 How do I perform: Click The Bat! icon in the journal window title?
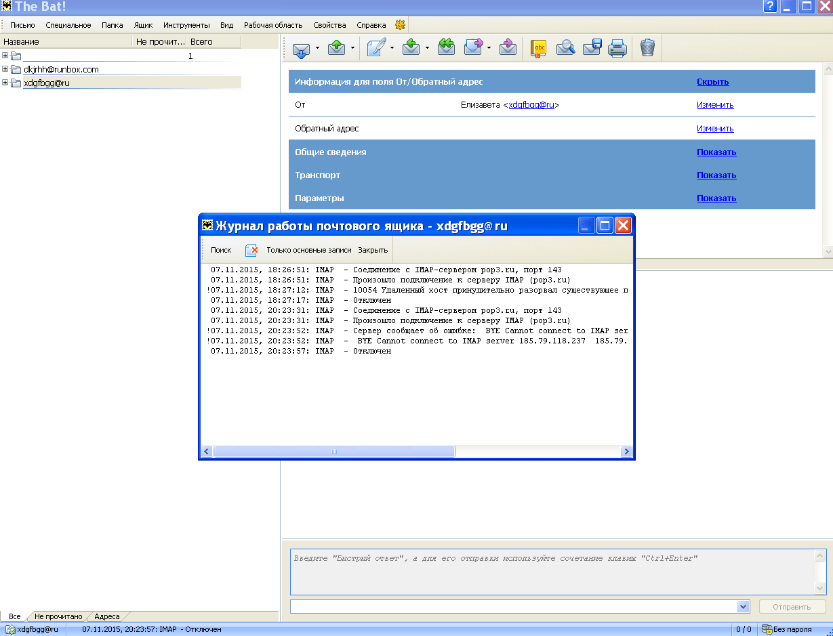tap(208, 226)
